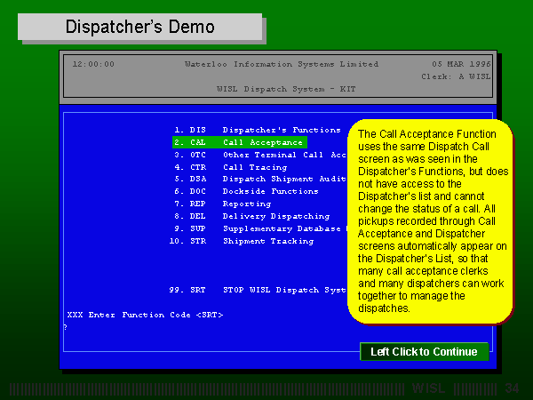Select 5 DSA Dispatch Shipment Audit

click(259, 179)
